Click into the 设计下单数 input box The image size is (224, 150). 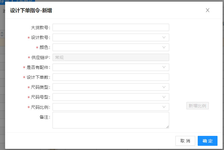pyautogui.click(x=111, y=77)
